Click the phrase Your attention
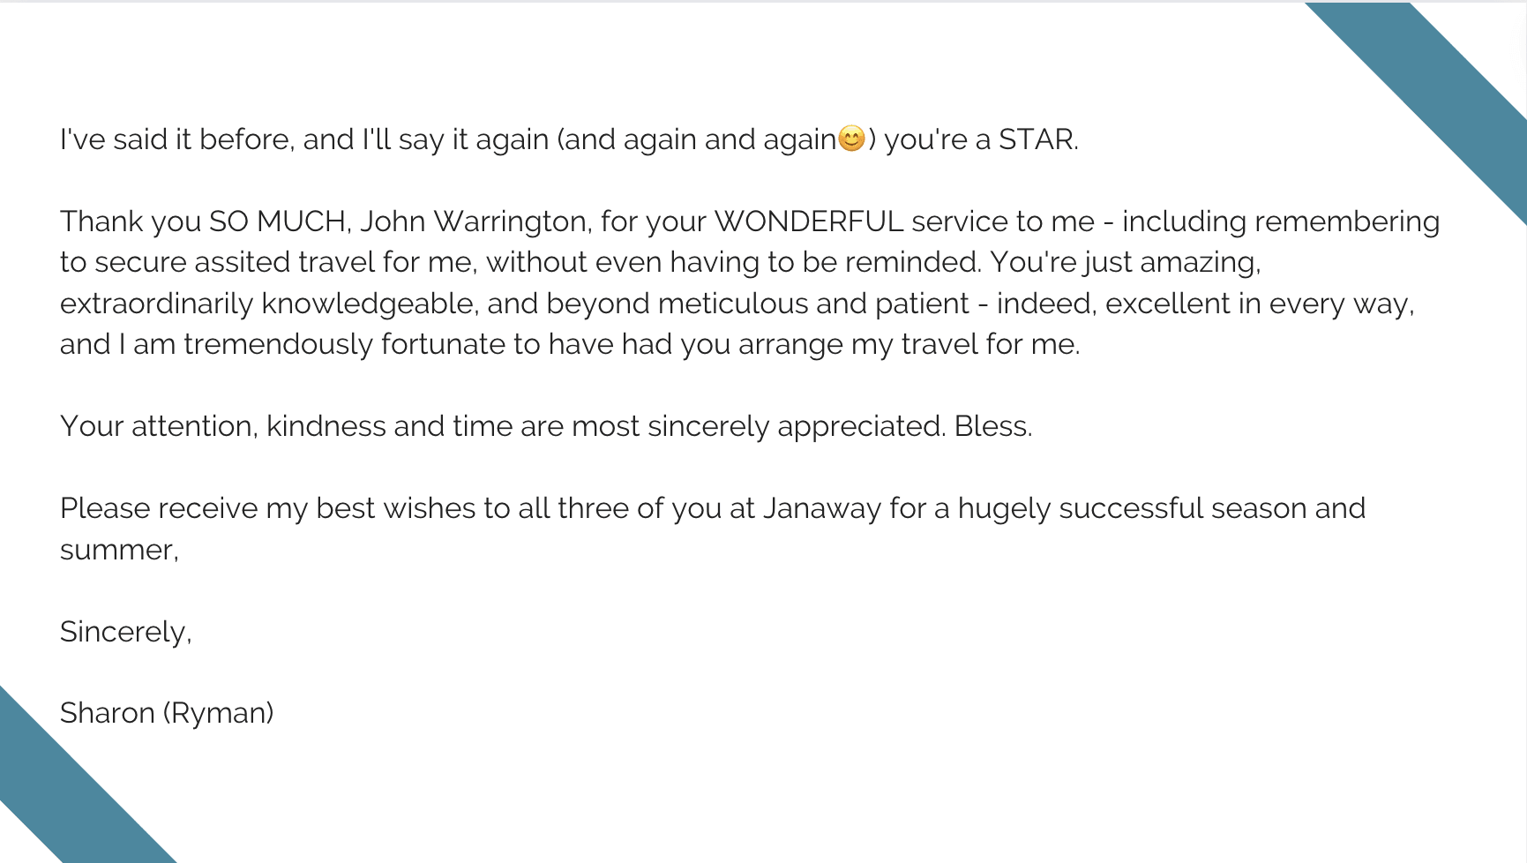Screen dimensions: 1527x863 coord(157,426)
